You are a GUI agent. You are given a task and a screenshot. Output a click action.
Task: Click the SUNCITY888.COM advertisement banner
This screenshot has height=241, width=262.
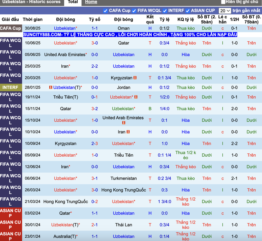(x=130, y=35)
